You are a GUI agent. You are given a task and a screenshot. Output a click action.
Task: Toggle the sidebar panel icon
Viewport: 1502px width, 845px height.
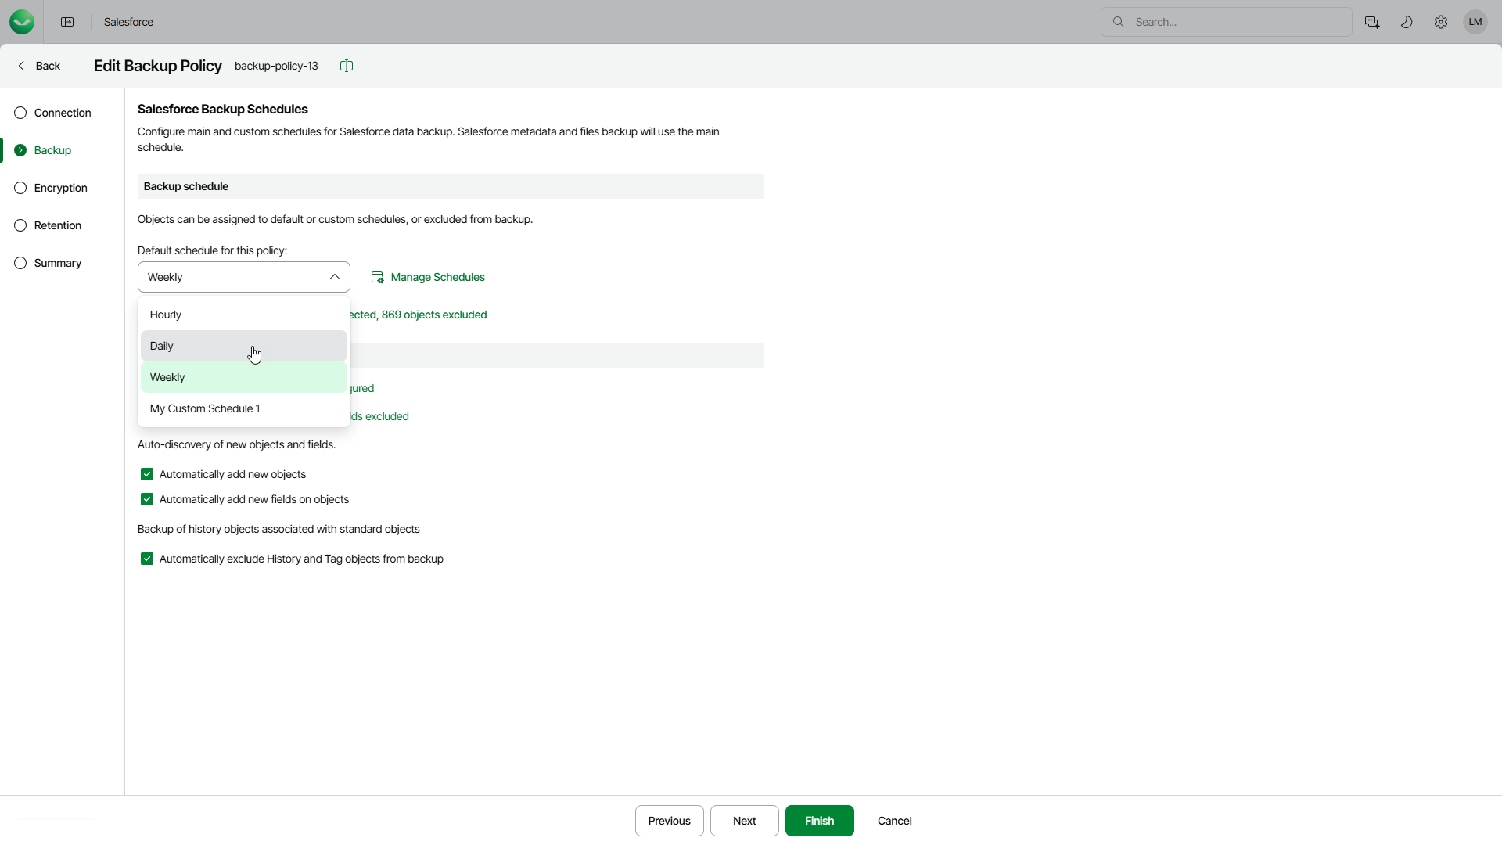67,22
